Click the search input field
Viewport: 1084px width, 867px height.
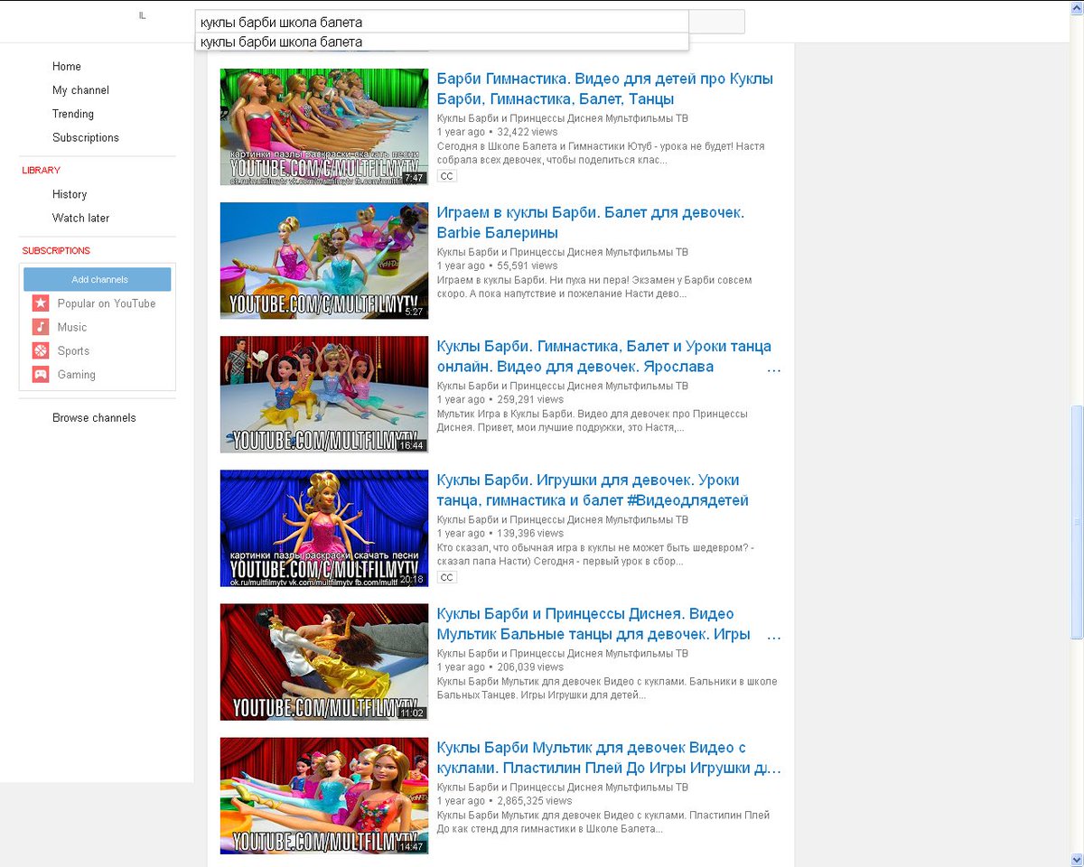pos(442,22)
